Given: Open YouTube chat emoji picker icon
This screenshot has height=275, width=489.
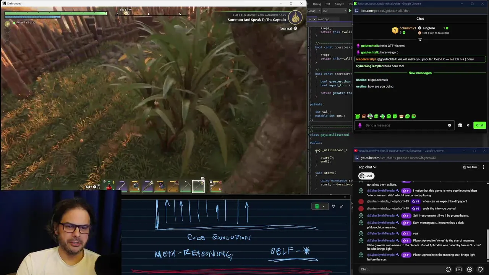Looking at the screenshot, I should (x=448, y=269).
